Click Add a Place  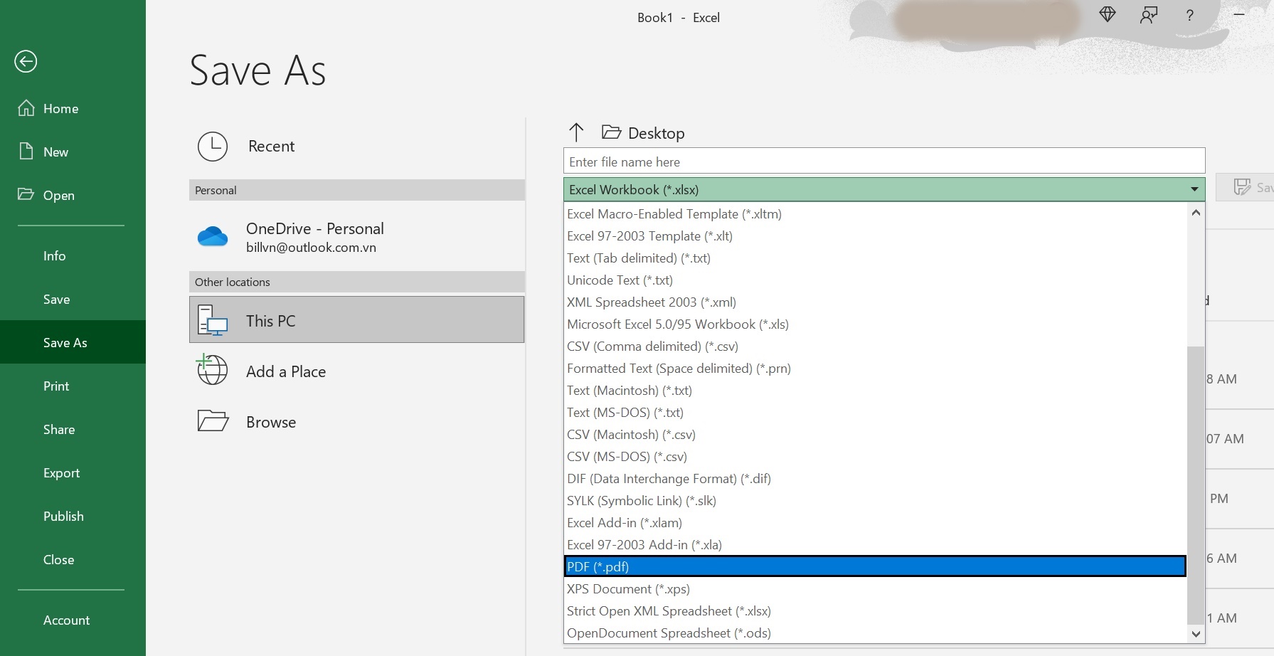[356, 371]
